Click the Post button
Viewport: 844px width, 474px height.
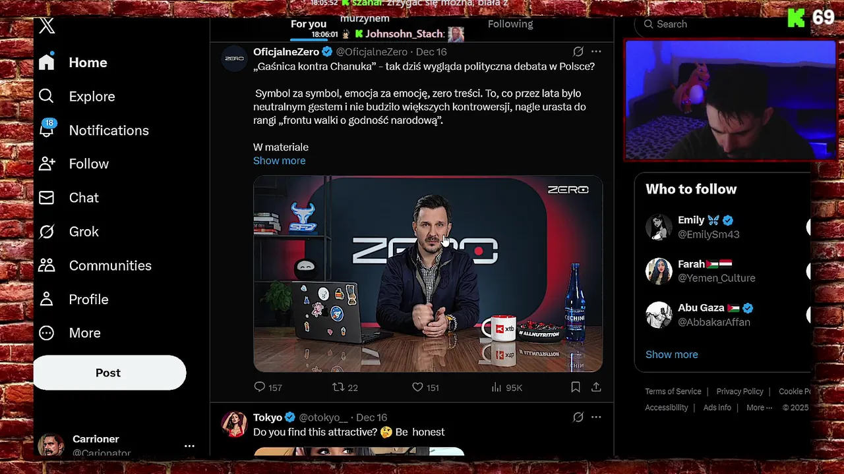click(109, 373)
